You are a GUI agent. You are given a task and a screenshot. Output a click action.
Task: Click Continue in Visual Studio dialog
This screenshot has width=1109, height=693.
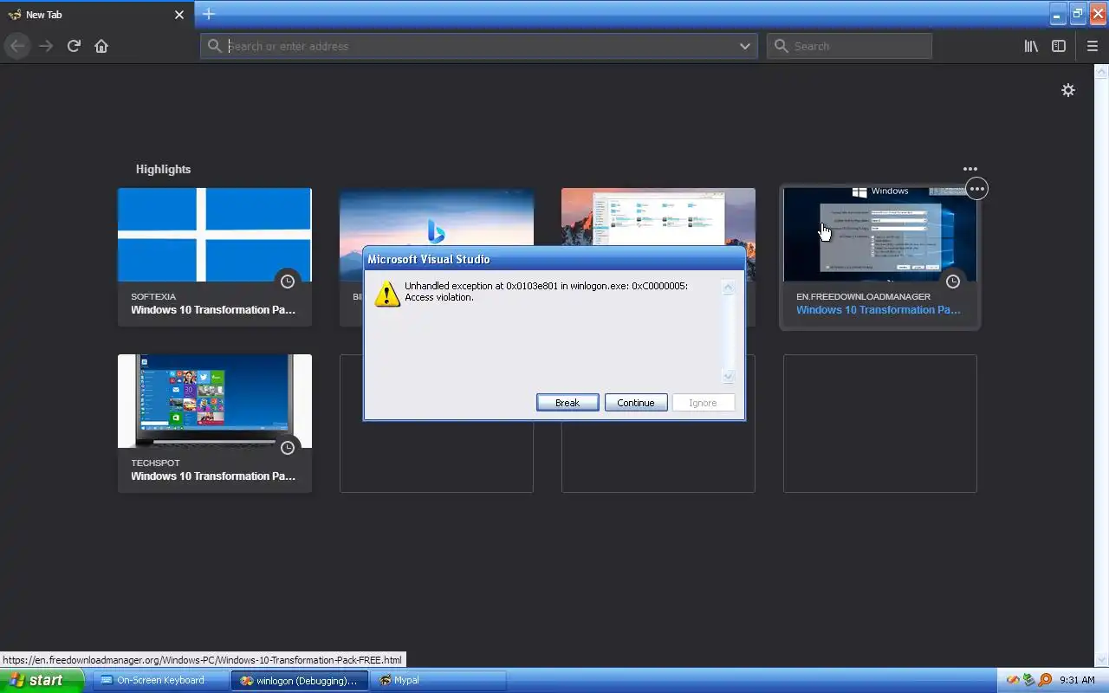click(x=636, y=403)
